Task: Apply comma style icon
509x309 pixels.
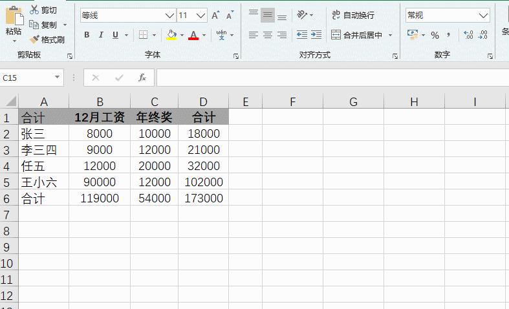Action: click(449, 35)
